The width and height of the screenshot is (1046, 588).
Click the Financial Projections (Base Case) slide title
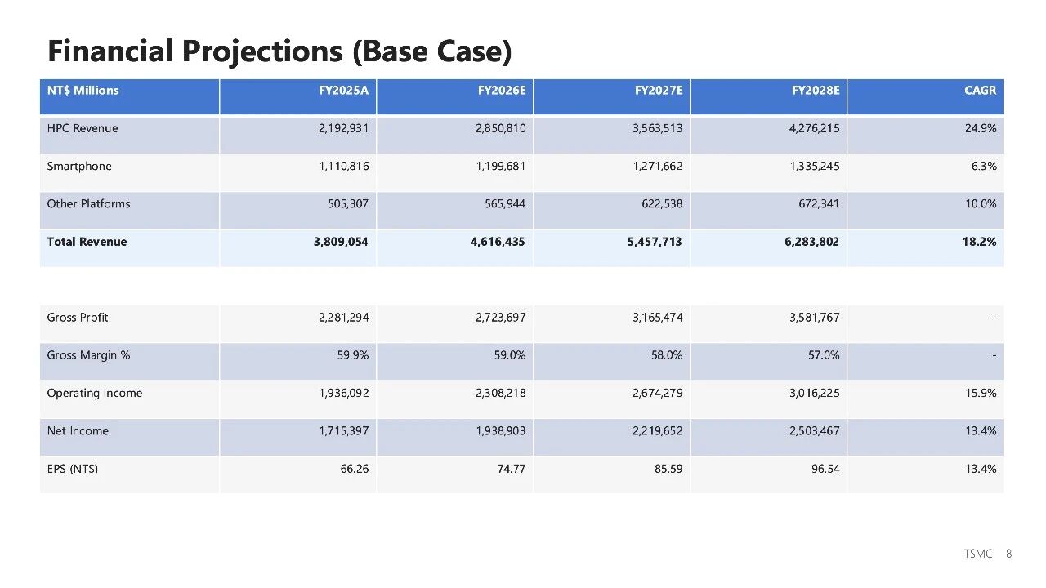(x=279, y=51)
